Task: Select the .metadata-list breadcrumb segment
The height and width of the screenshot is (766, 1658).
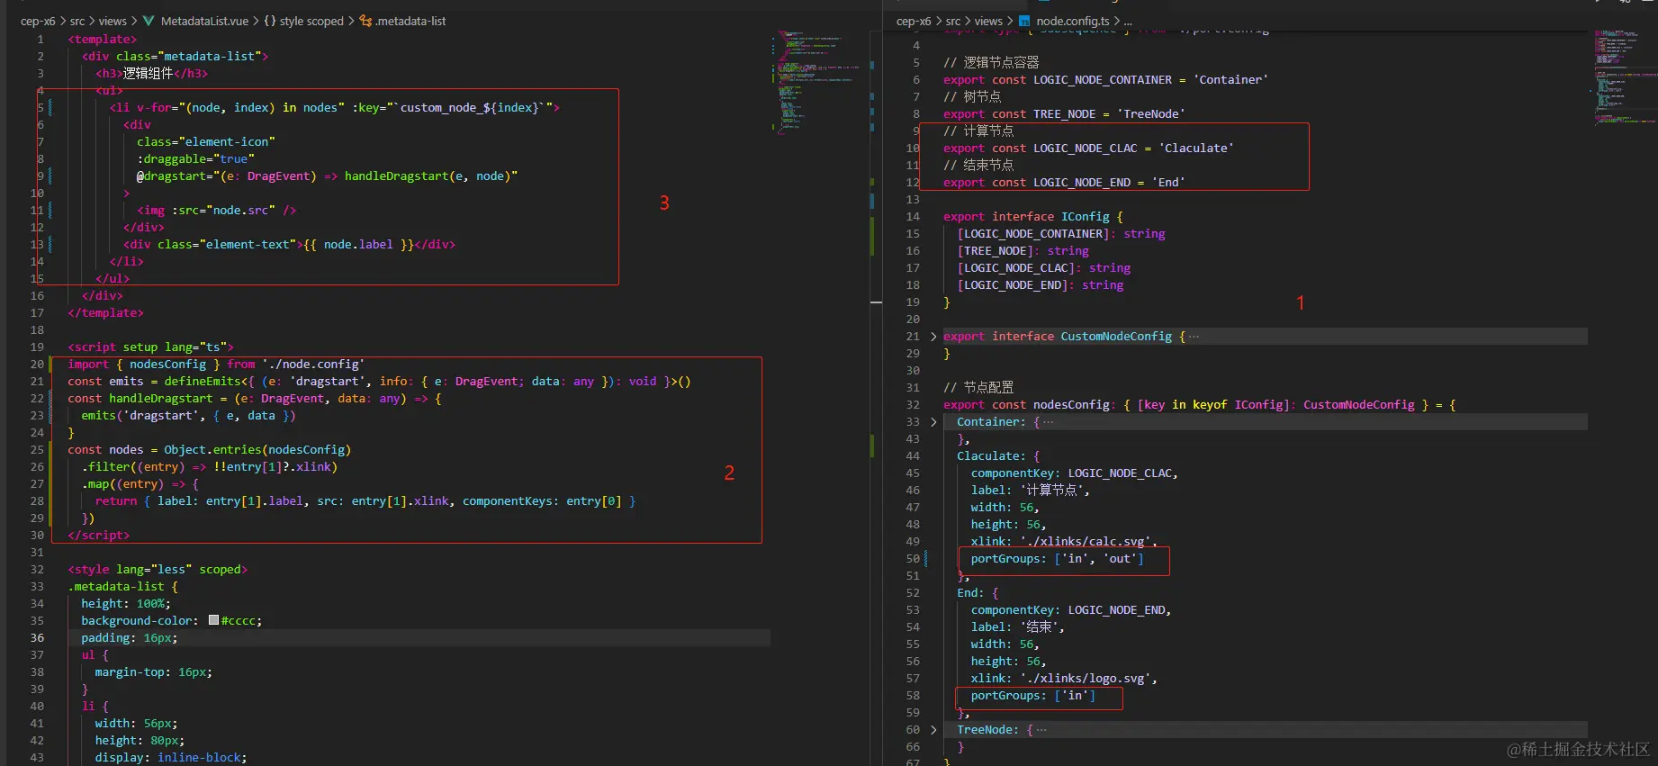Action: (410, 21)
